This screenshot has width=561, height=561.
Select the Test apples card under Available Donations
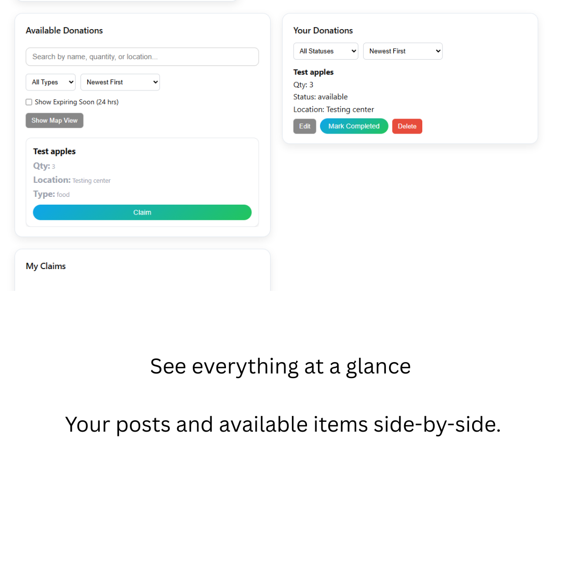click(142, 171)
